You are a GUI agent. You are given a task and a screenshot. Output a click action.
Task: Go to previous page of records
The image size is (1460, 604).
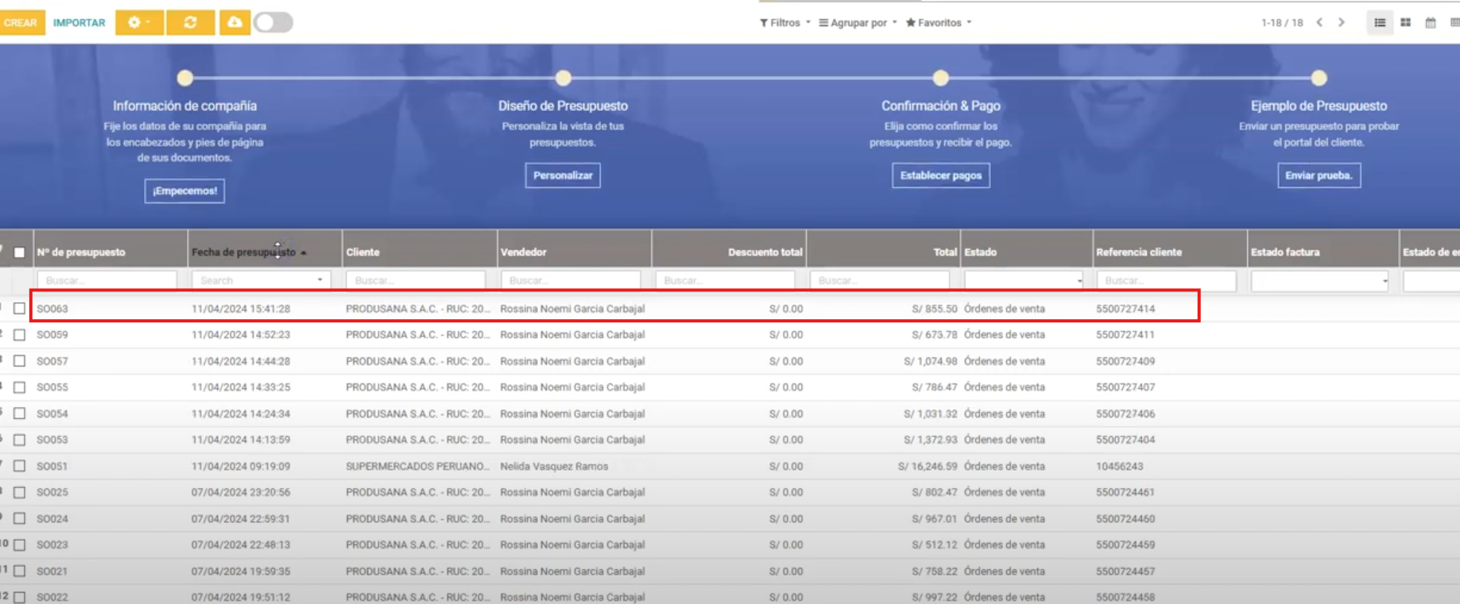tap(1319, 23)
